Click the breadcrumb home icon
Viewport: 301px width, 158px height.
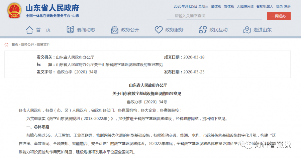(7, 44)
